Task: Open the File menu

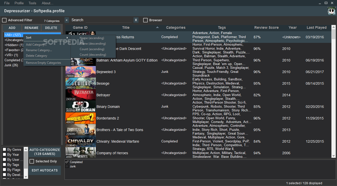Action: 7,3
